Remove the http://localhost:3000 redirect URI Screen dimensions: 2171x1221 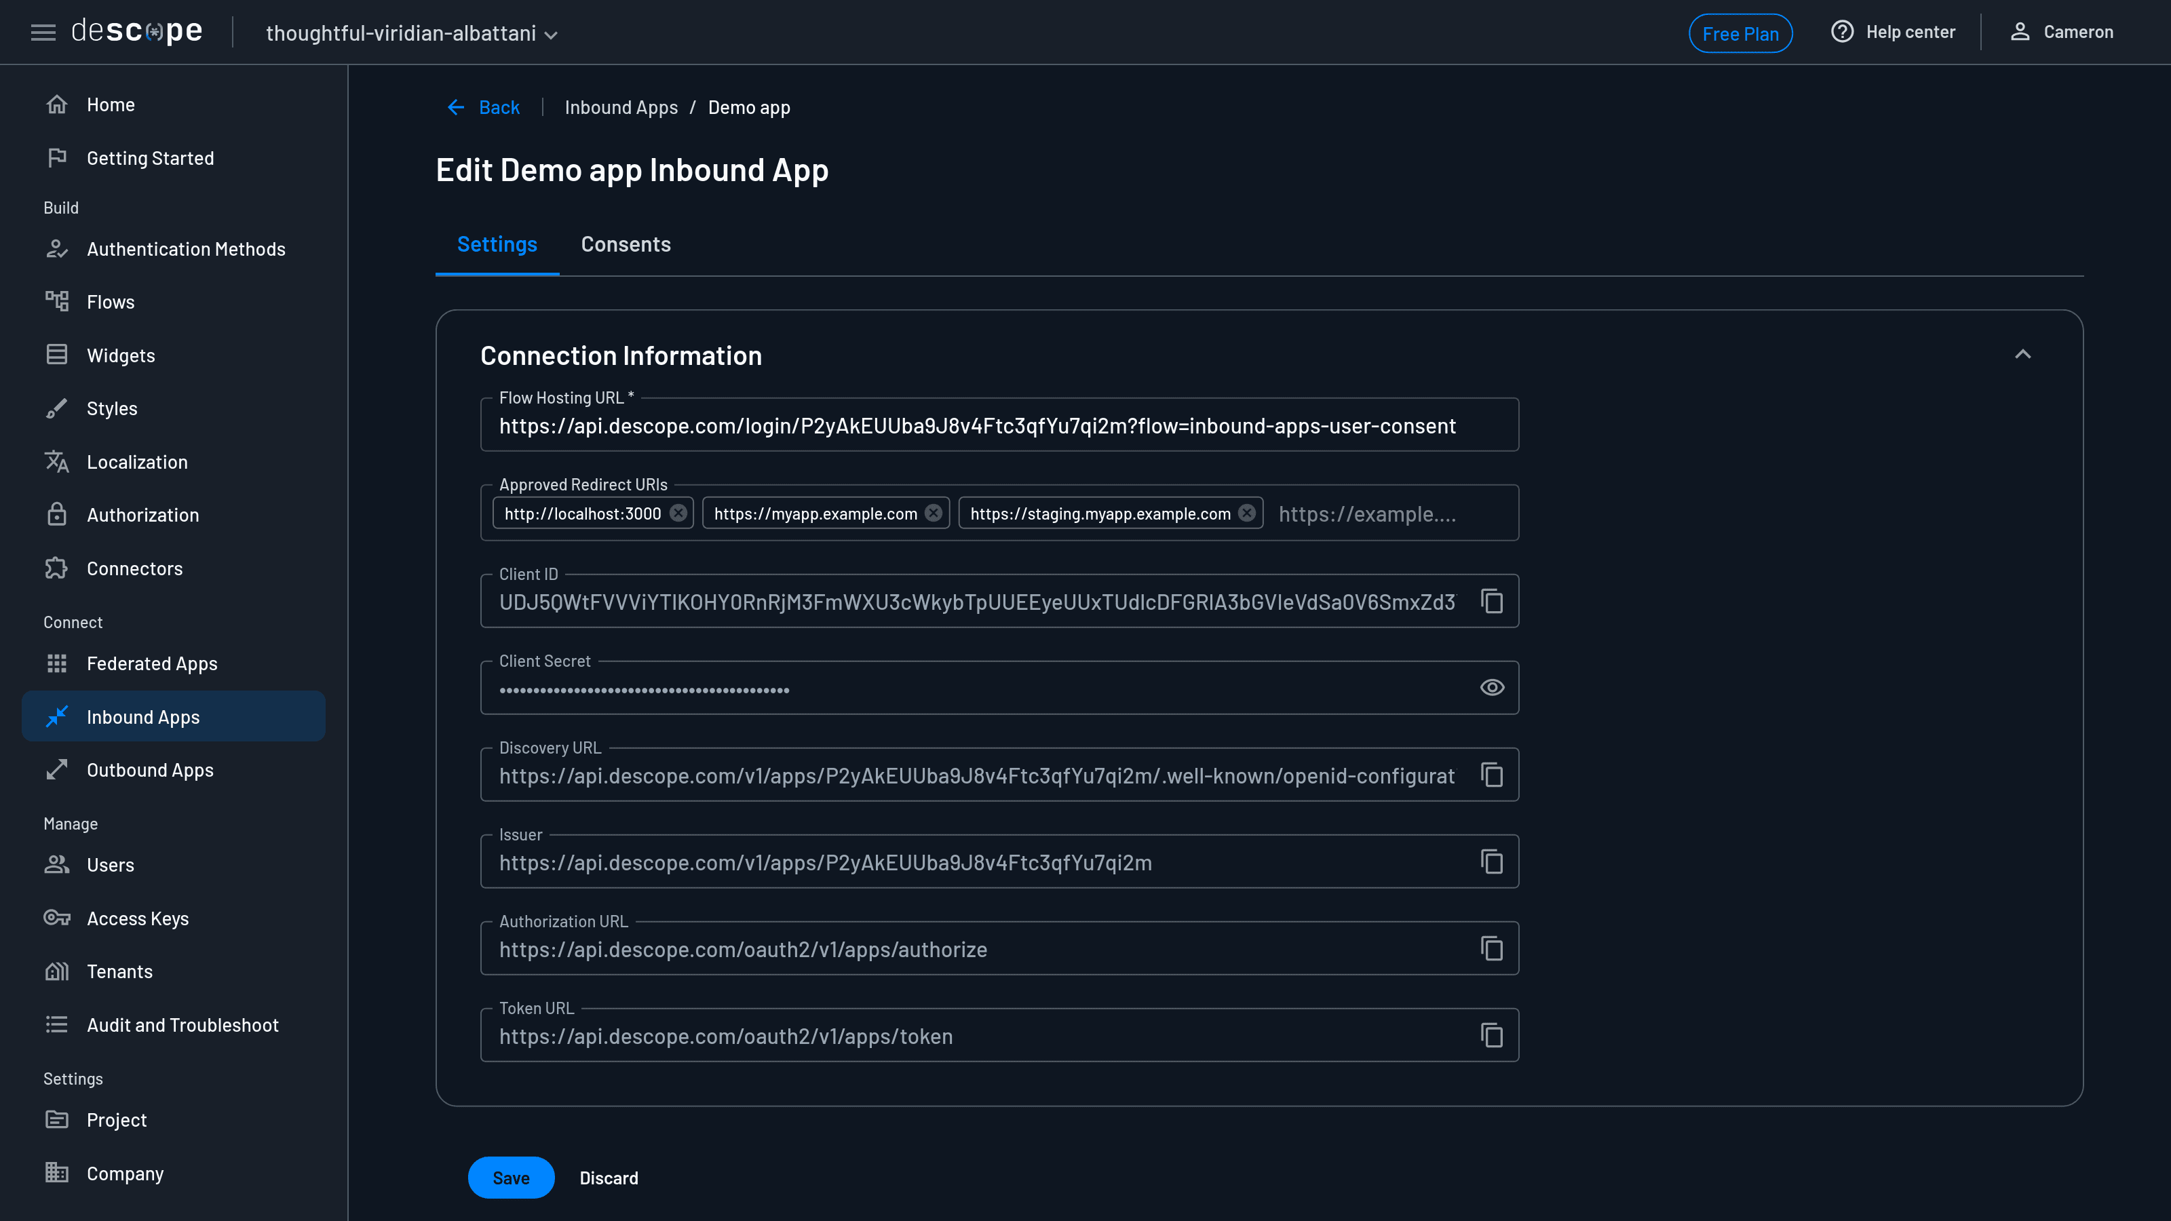point(678,513)
